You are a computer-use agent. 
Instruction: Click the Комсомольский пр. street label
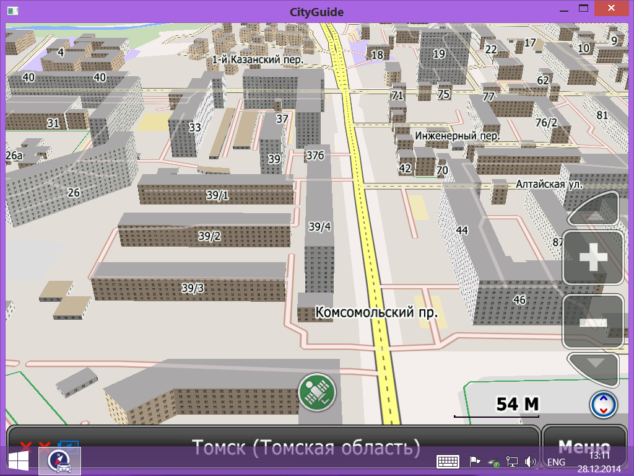click(376, 312)
